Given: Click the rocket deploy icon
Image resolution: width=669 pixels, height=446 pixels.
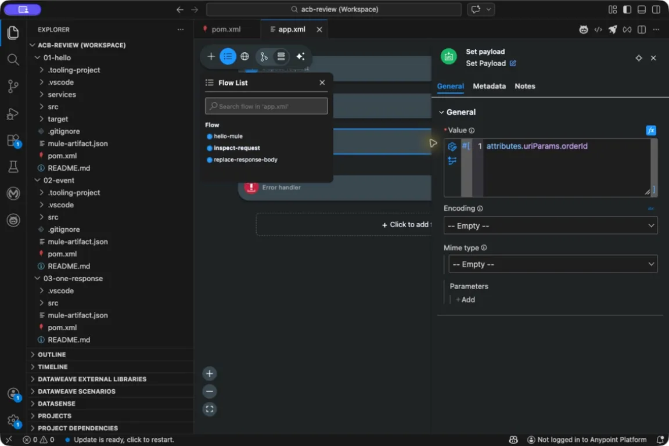Looking at the screenshot, I should click(613, 30).
